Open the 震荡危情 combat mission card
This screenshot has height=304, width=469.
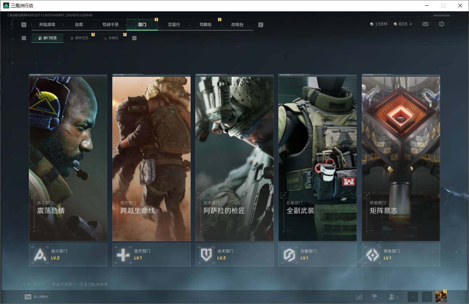coord(68,158)
